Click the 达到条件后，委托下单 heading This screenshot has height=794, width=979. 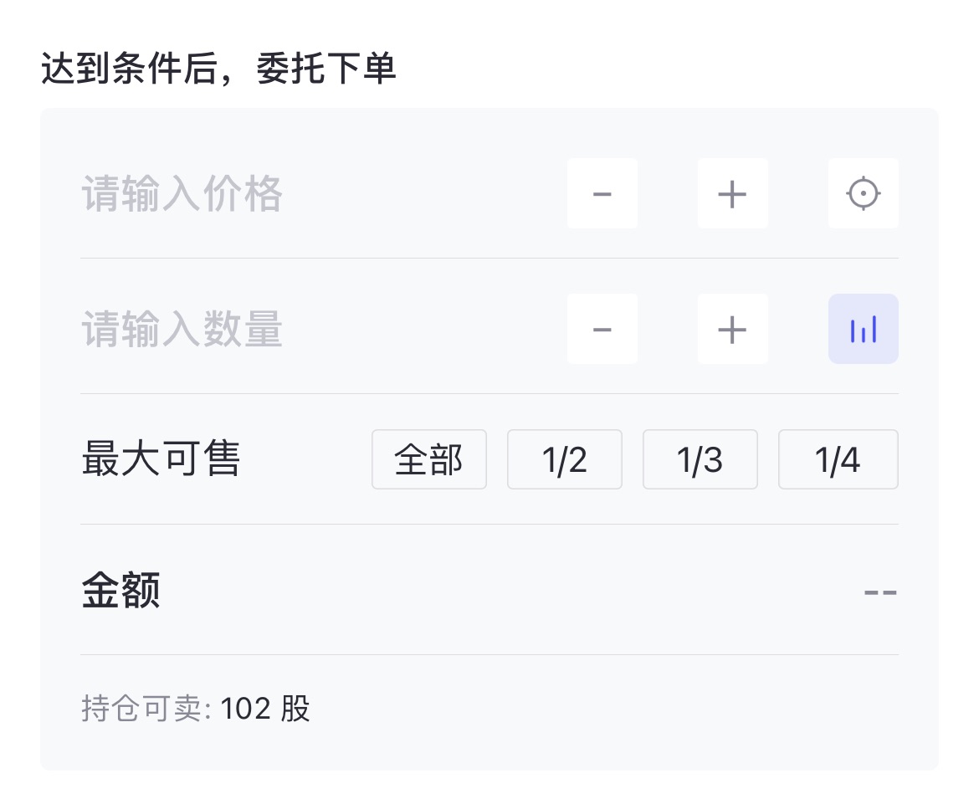click(x=218, y=68)
